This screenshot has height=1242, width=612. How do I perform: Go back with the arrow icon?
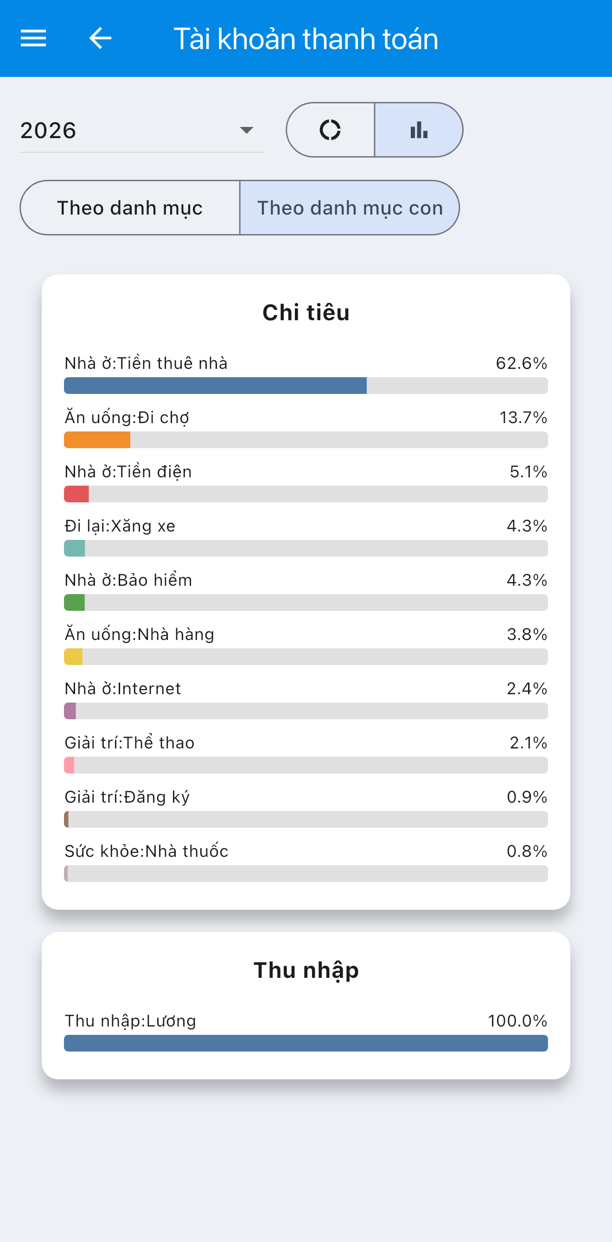(100, 38)
